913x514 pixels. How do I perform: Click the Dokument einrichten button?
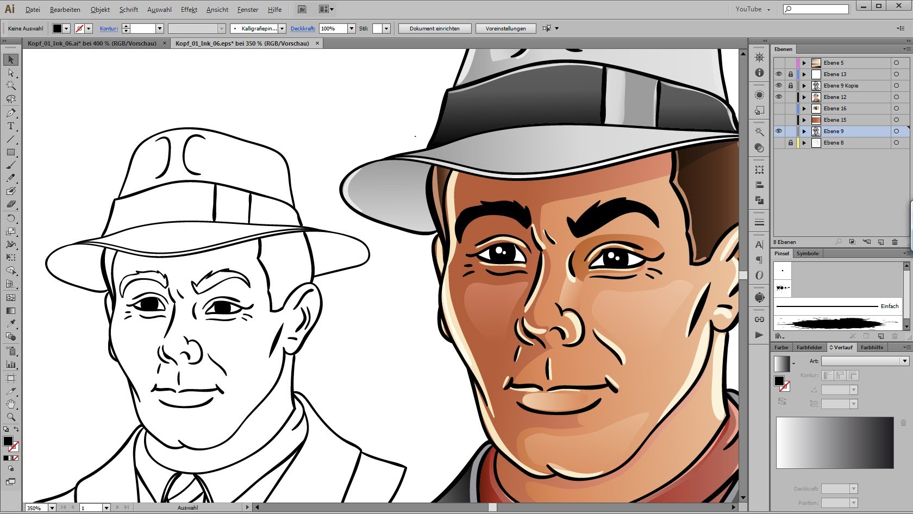tap(434, 28)
